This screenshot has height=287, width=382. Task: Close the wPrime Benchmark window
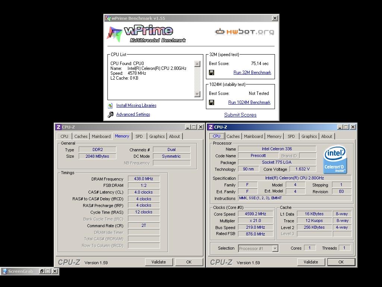click(x=275, y=18)
